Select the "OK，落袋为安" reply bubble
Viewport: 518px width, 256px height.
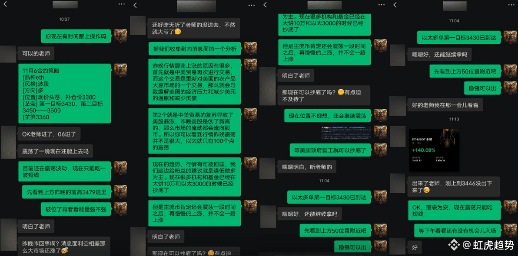pyautogui.click(x=454, y=211)
